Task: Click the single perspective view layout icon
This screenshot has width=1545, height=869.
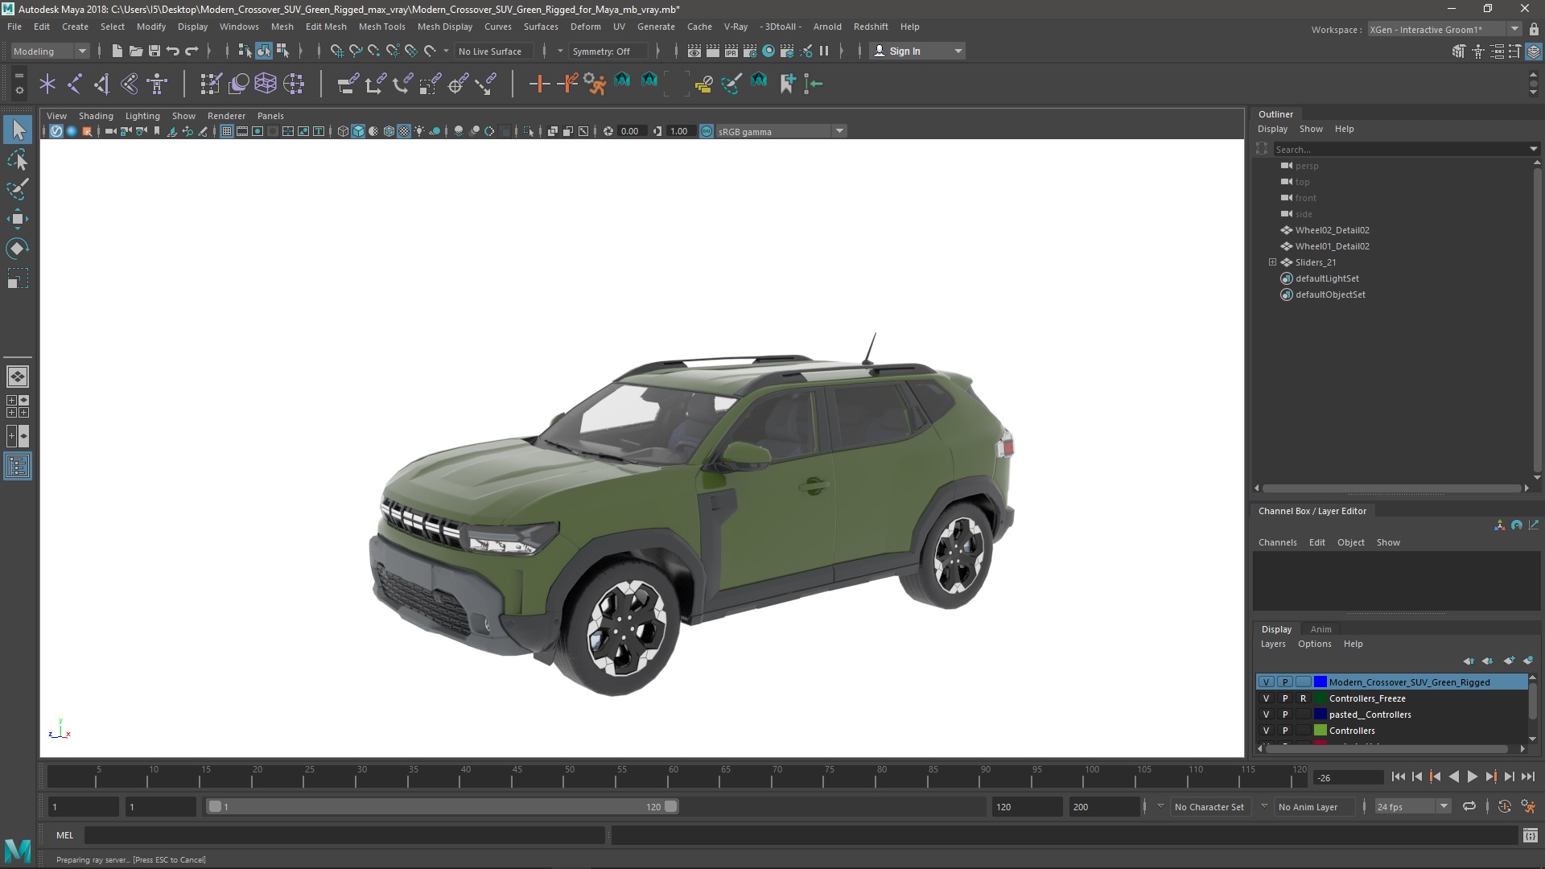Action: [x=18, y=376]
